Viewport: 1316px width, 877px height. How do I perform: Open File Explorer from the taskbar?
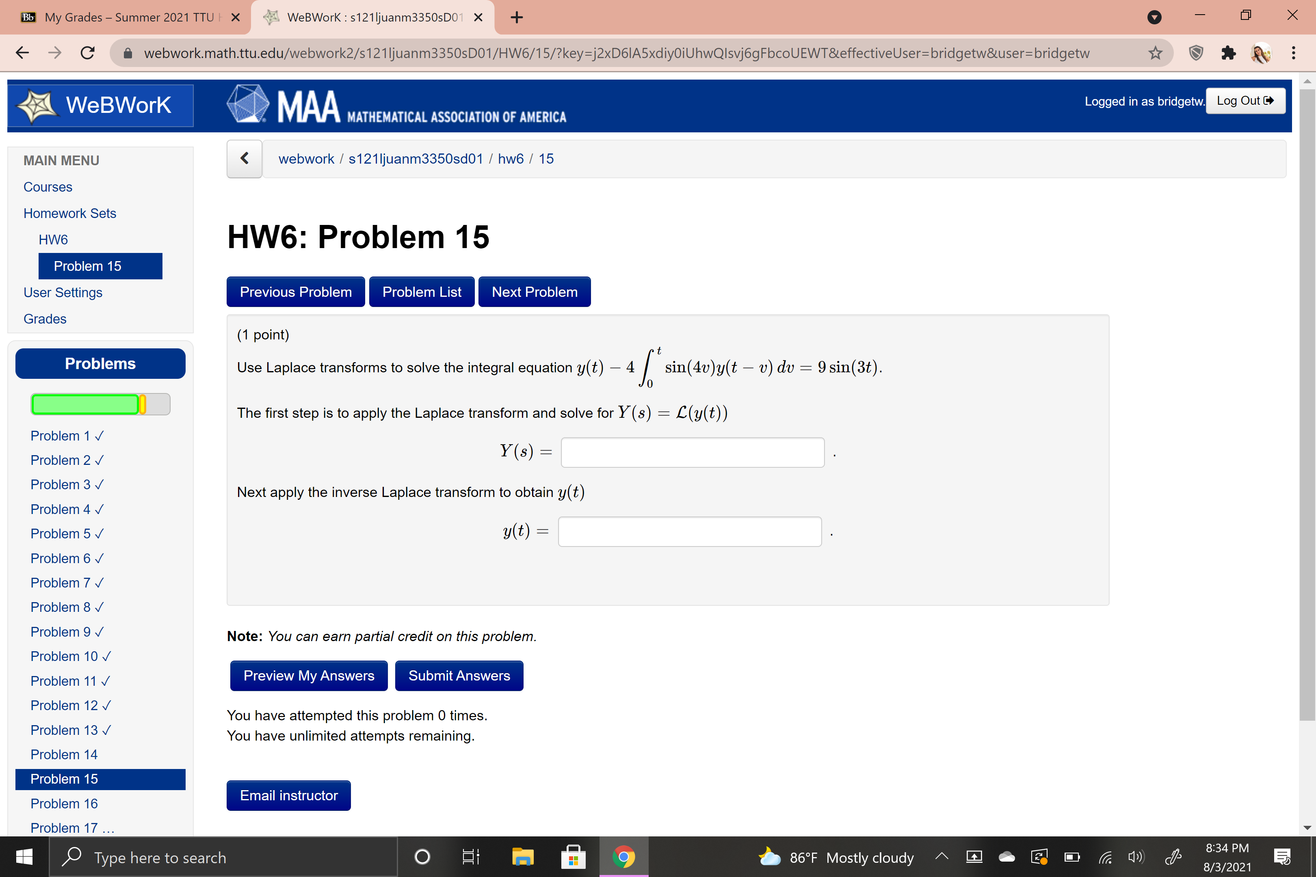(523, 857)
